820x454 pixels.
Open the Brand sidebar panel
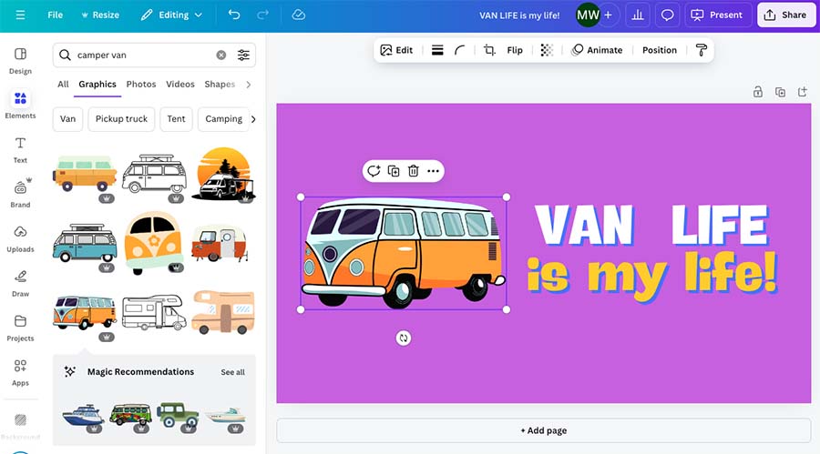pos(20,193)
